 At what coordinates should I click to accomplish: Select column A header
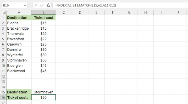coord(19,13)
